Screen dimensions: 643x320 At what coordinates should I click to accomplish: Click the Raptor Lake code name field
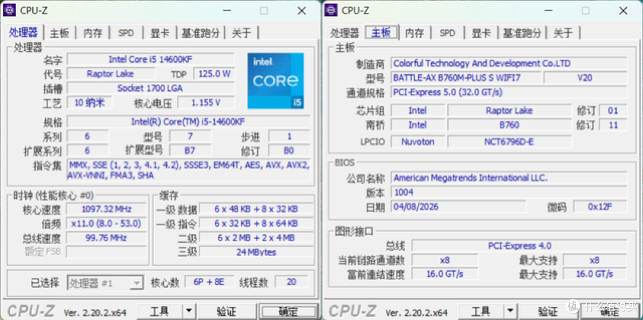point(111,74)
